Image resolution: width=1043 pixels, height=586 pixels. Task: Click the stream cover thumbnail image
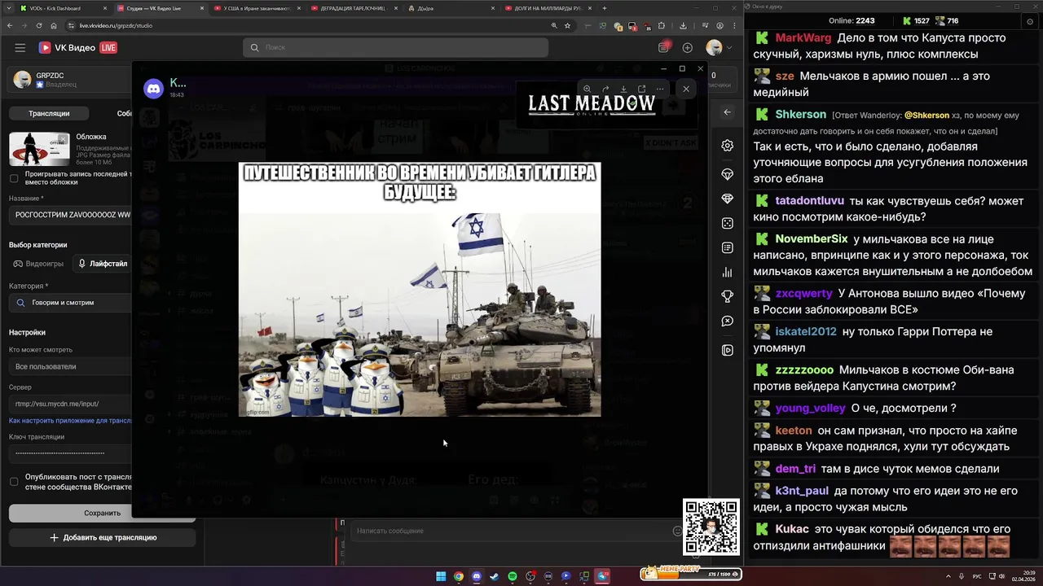coord(39,149)
